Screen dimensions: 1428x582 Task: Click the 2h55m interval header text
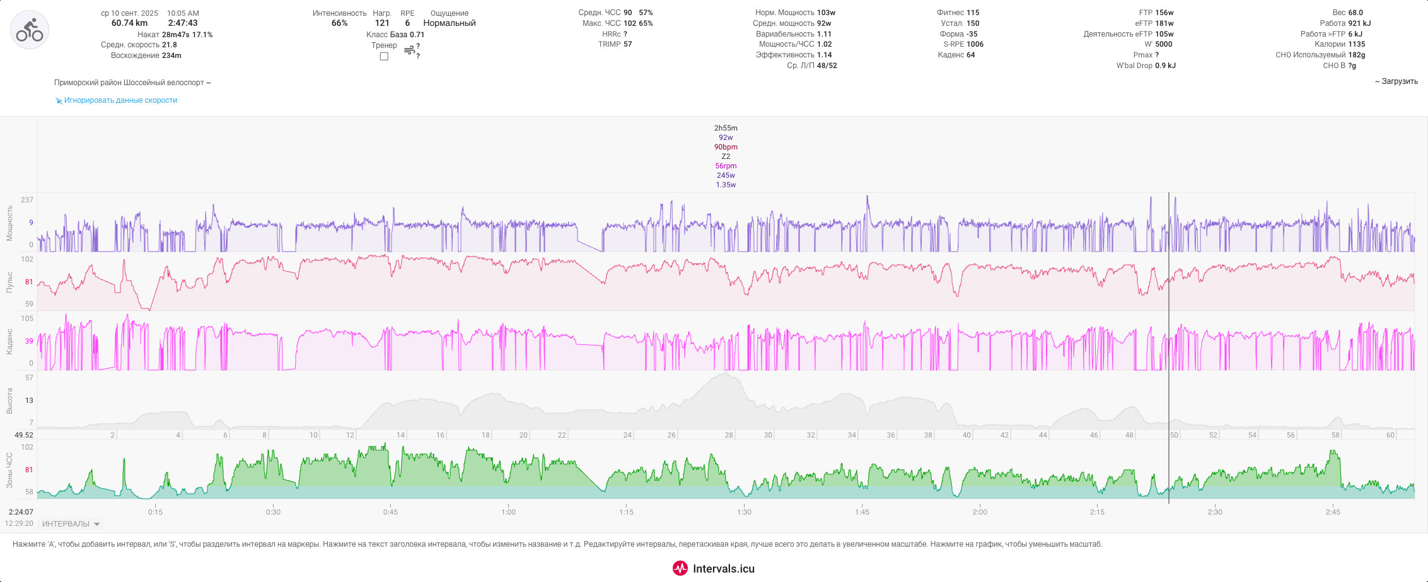[x=726, y=128]
